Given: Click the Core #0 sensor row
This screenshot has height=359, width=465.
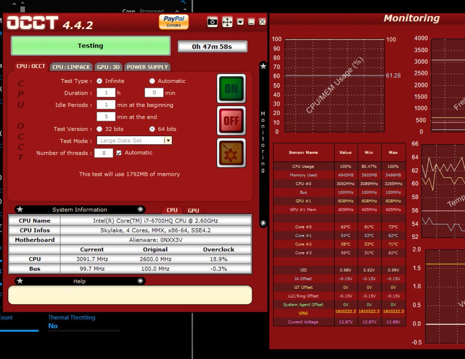Looking at the screenshot, I should click(339, 227).
